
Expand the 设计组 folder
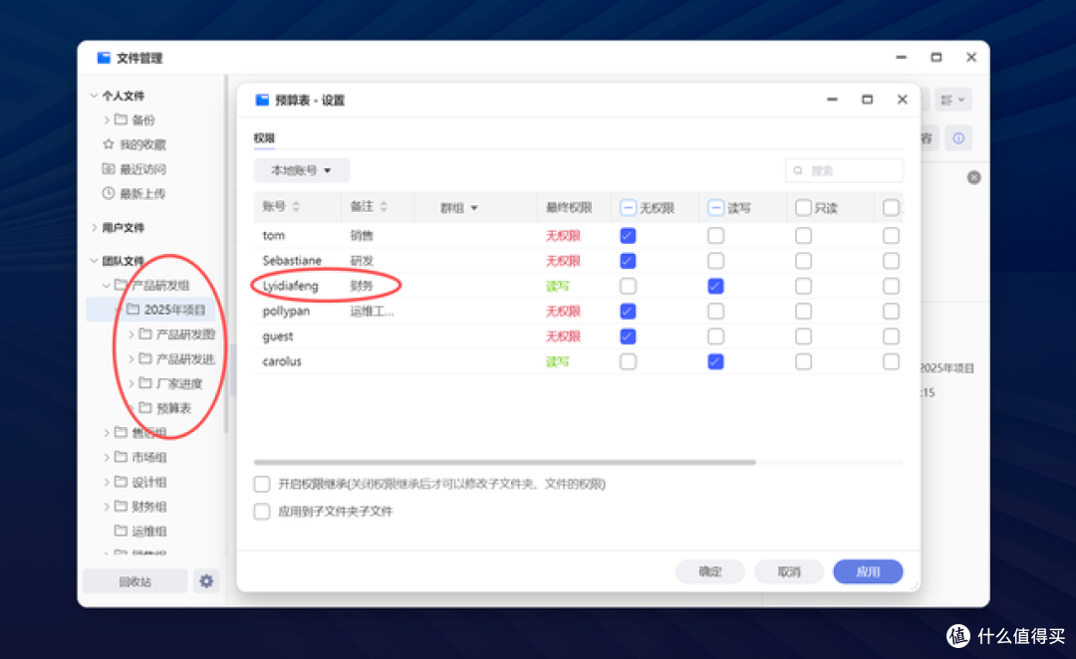(106, 482)
